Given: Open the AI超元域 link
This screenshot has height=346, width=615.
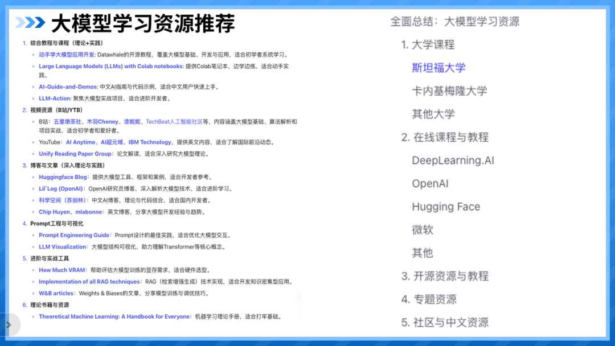Looking at the screenshot, I should click(x=112, y=142).
